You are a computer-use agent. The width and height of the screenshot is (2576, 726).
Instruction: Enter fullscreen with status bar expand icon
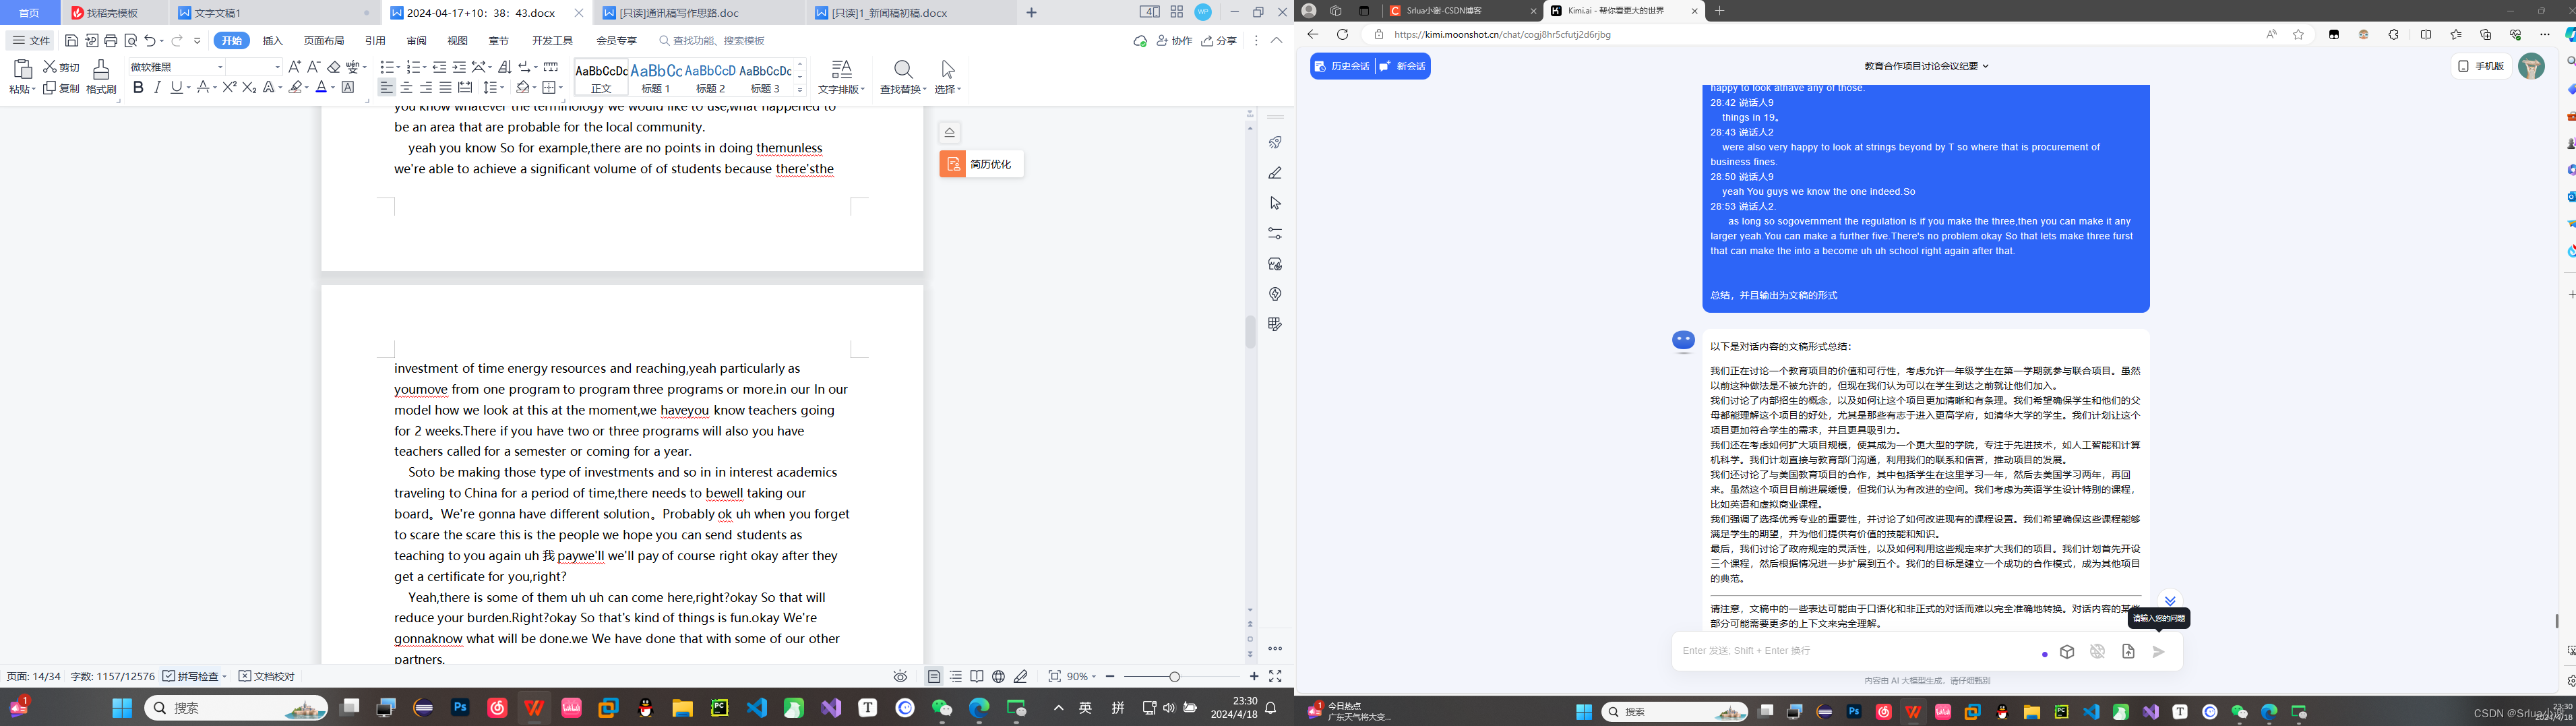(x=1275, y=677)
